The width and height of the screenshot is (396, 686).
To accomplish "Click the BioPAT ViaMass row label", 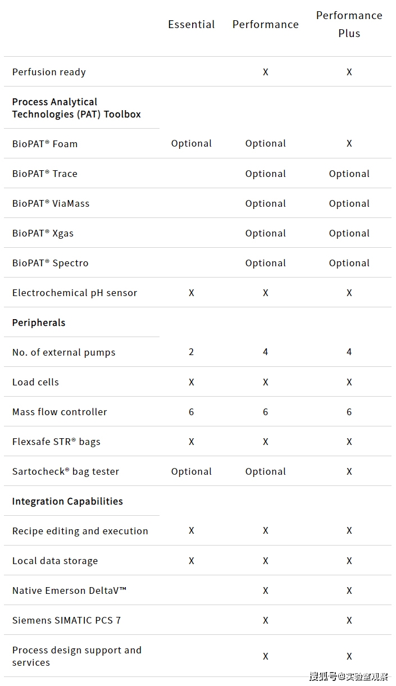I will tap(51, 203).
